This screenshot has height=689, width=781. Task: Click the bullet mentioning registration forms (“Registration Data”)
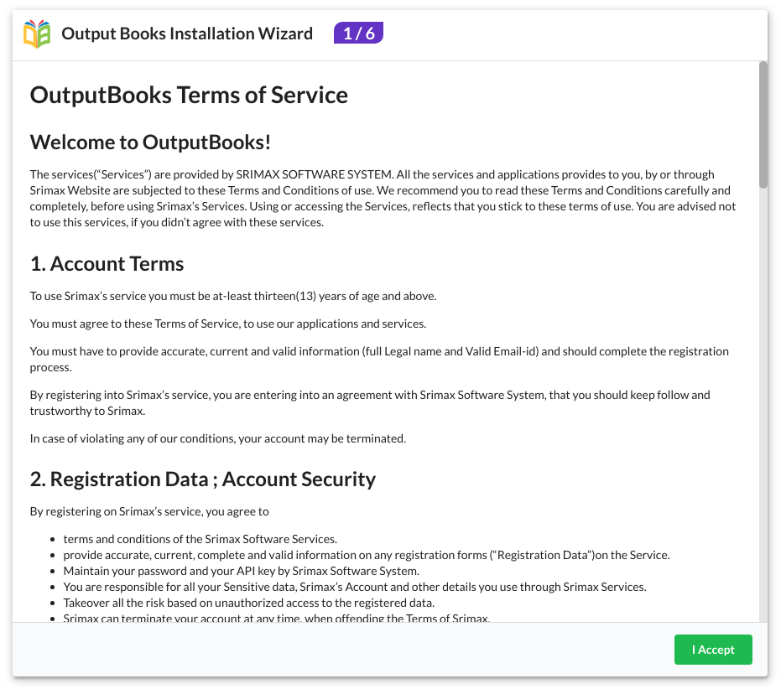tap(367, 555)
